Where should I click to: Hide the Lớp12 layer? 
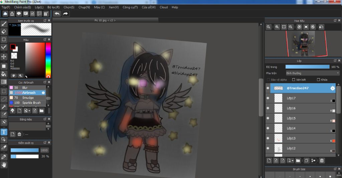coord(268,148)
